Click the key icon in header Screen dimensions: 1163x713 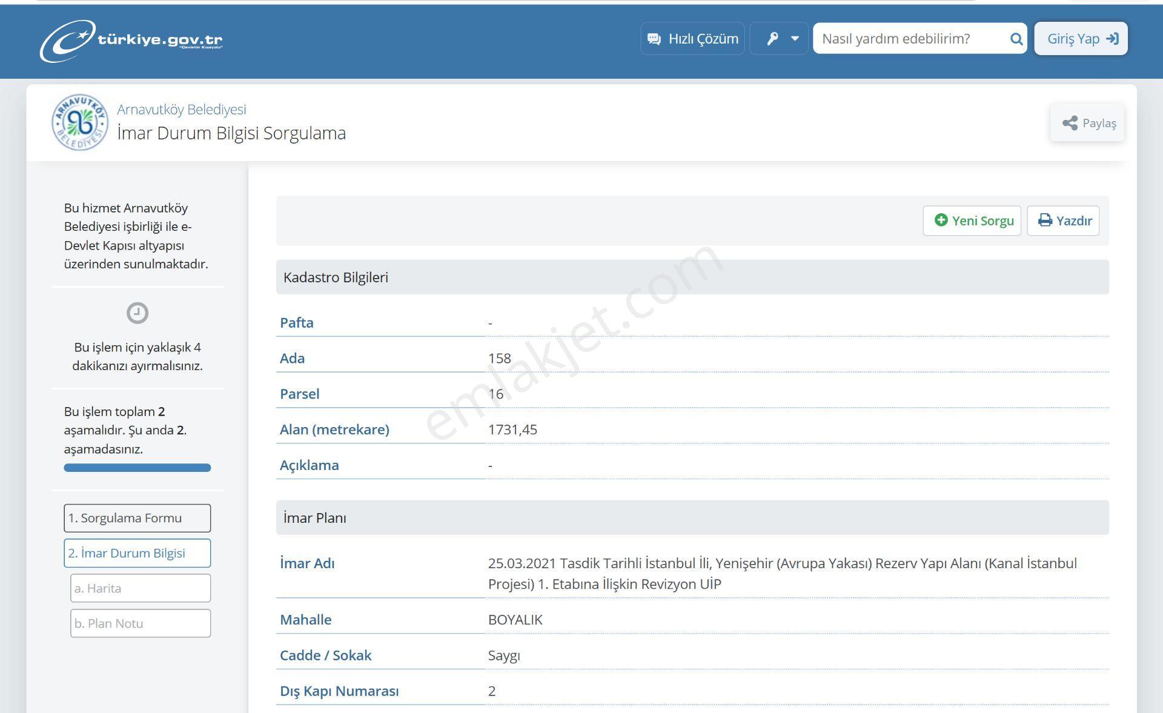click(772, 39)
